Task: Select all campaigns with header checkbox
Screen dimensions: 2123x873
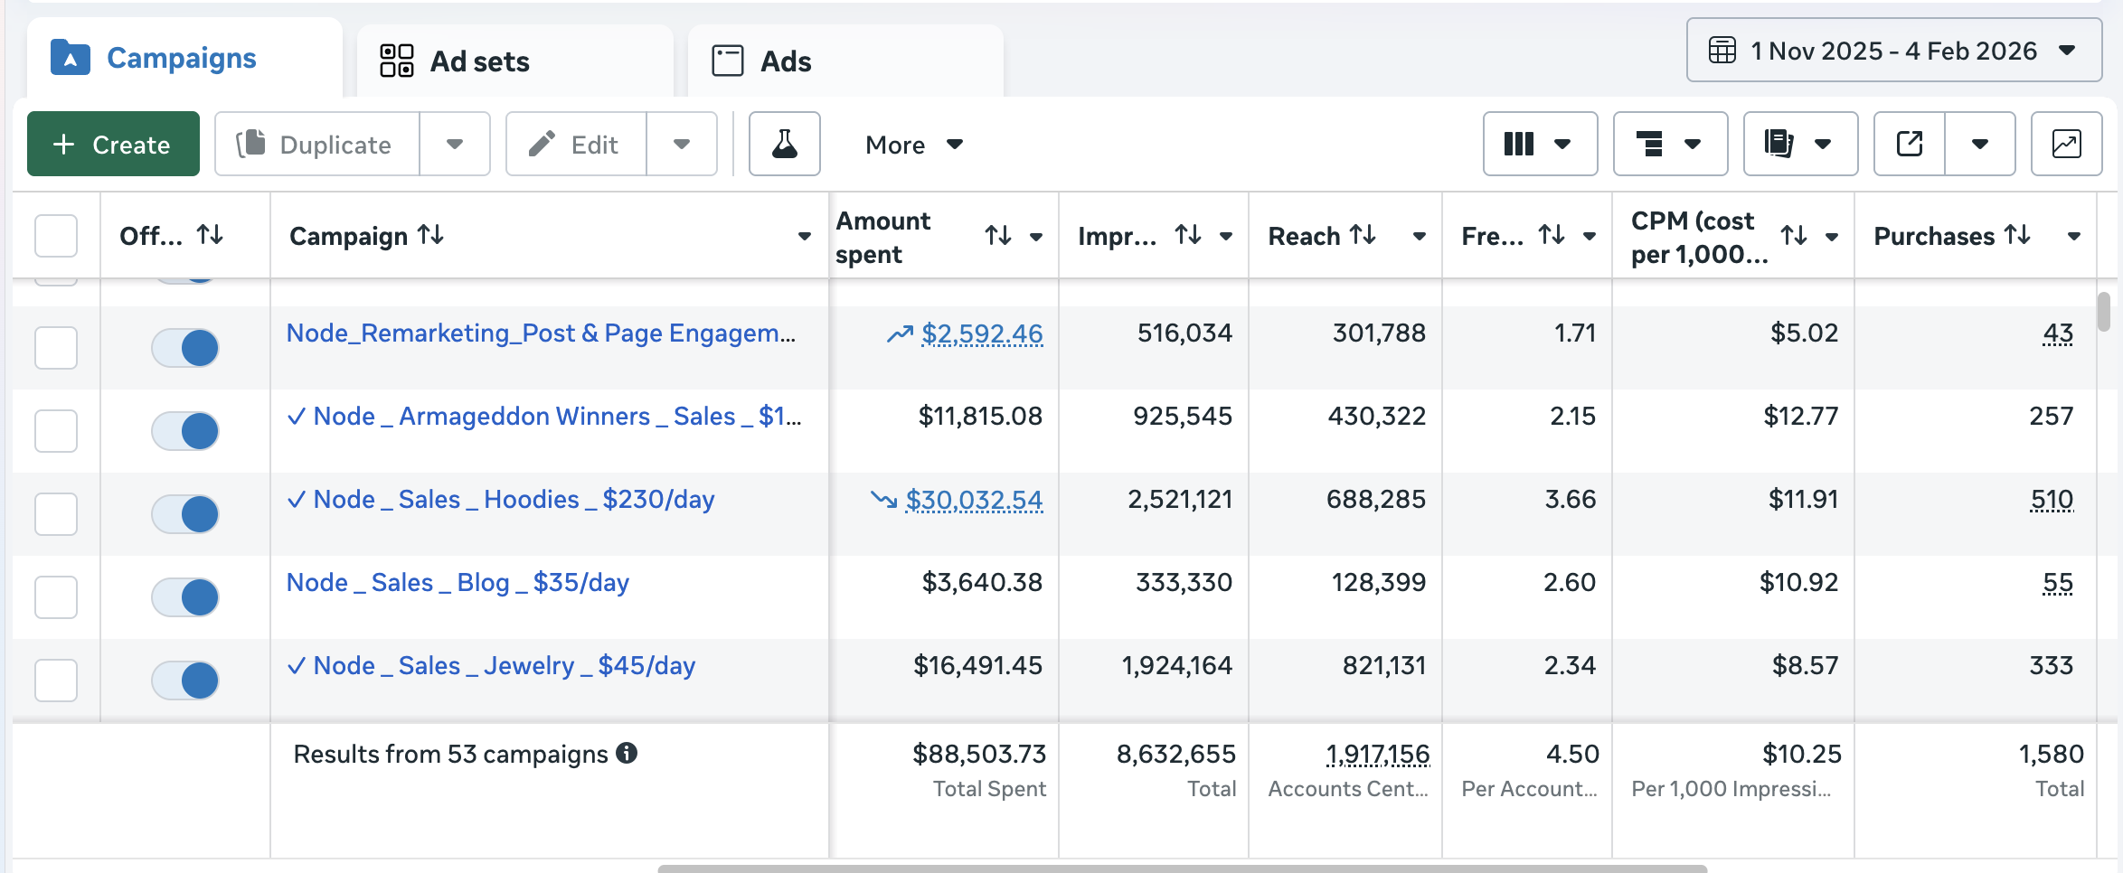Action: point(56,236)
